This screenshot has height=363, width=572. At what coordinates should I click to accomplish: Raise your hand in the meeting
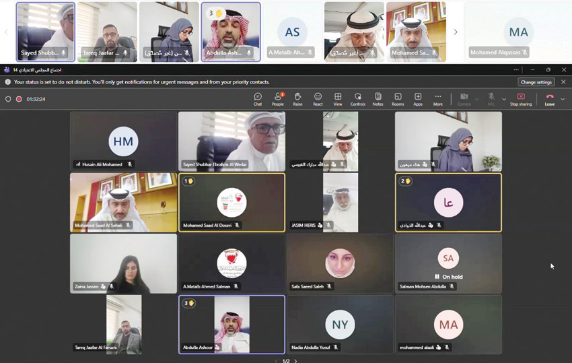coord(297,99)
